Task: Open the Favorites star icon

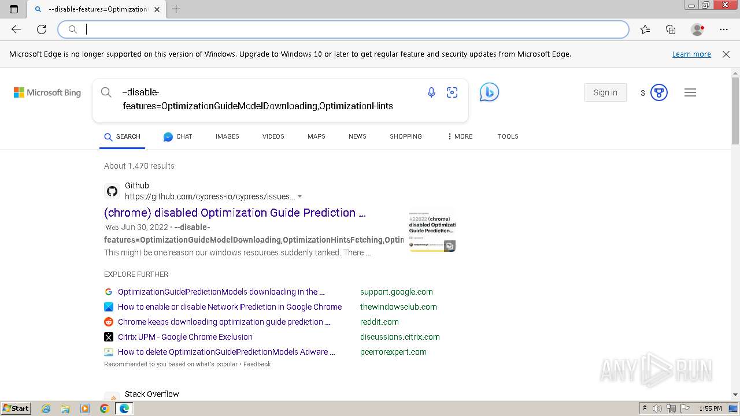Action: tap(645, 29)
